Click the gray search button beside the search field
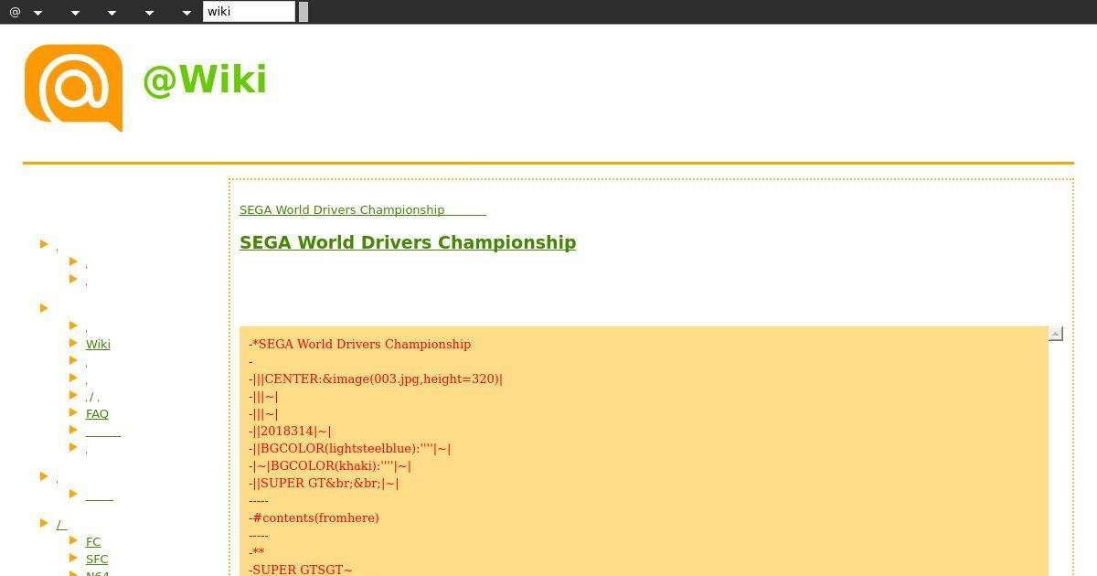 coord(304,12)
